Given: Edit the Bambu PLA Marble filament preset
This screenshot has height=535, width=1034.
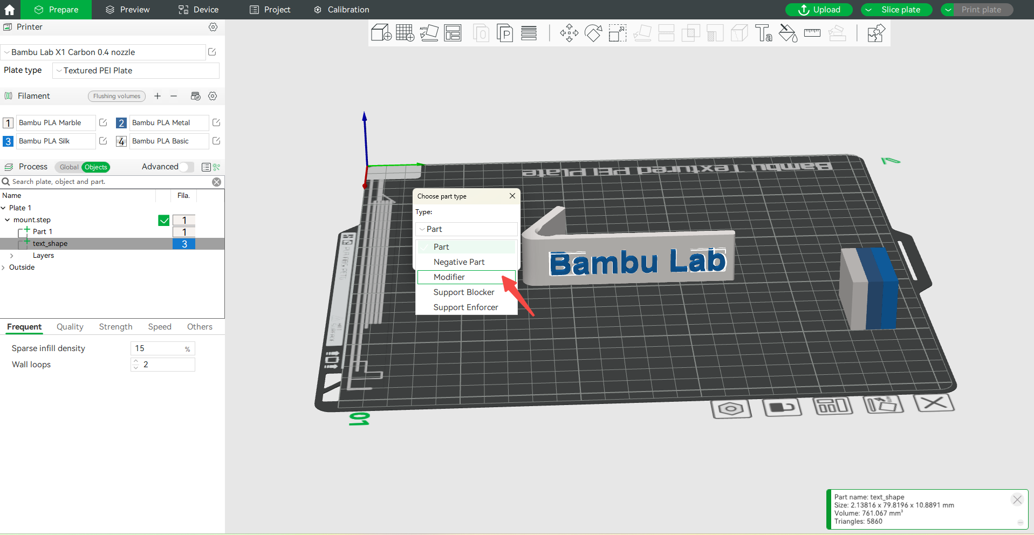Looking at the screenshot, I should coord(103,122).
